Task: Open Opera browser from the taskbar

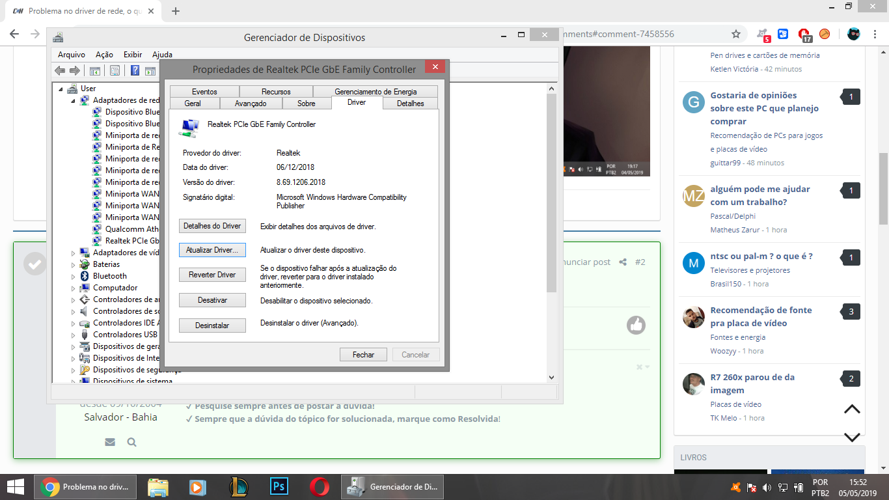Action: point(319,486)
